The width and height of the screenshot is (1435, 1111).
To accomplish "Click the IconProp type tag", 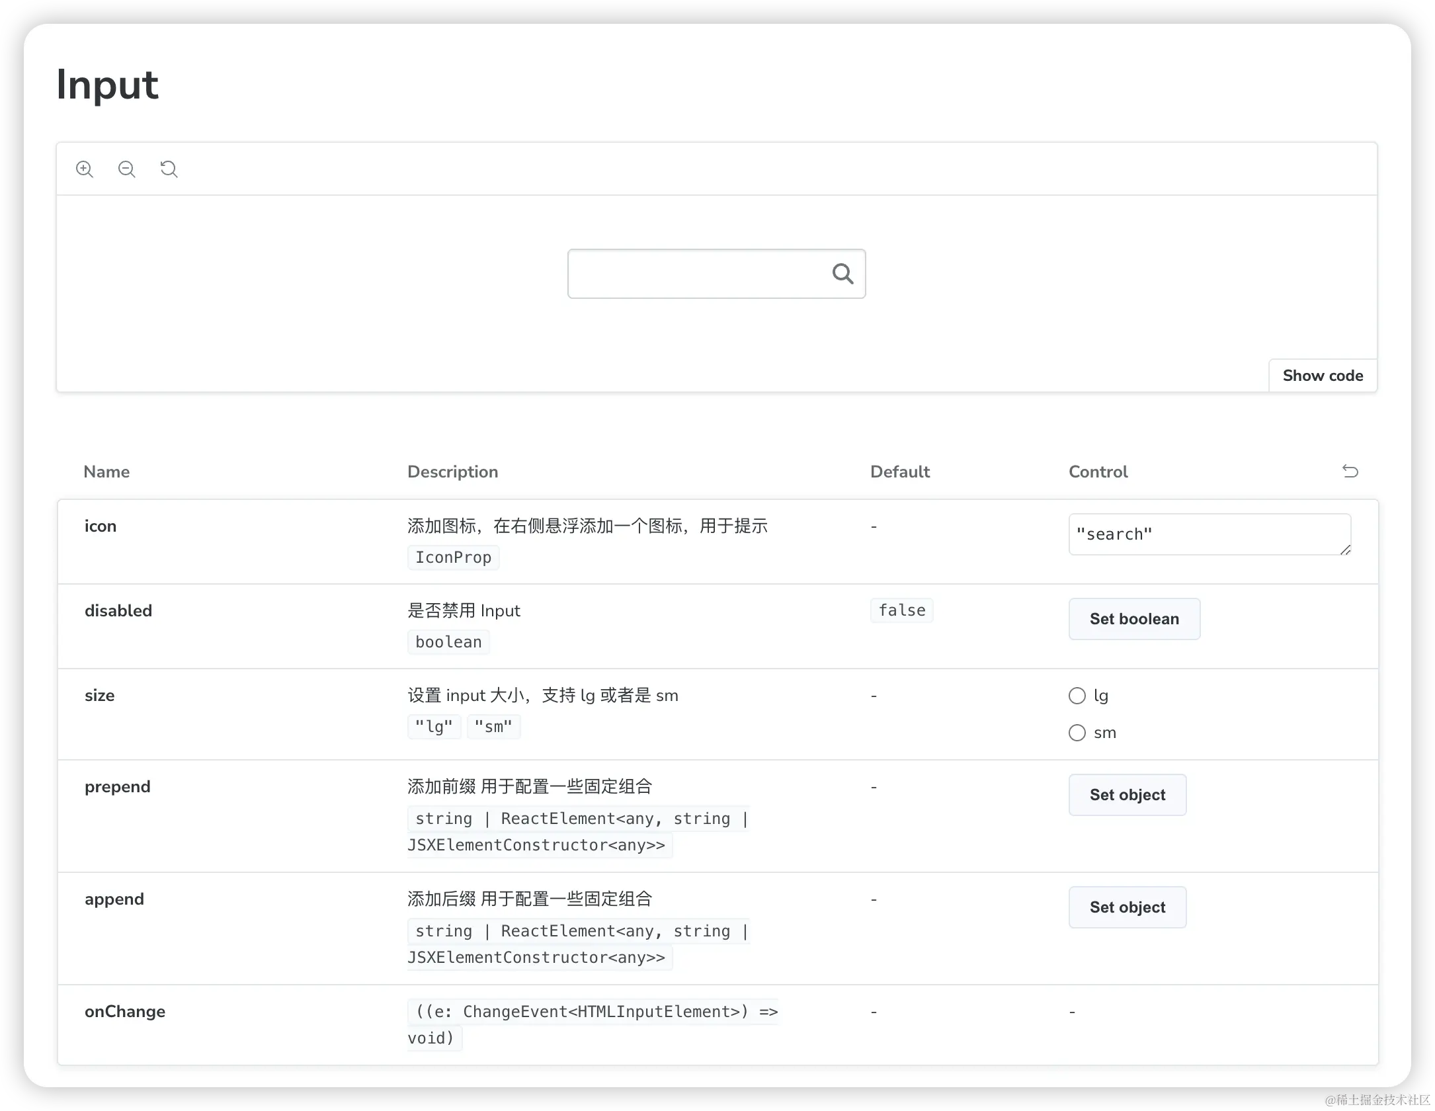I will [453, 557].
